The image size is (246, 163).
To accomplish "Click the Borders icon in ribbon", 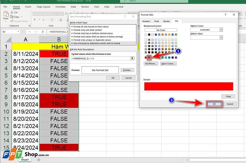I will [52, 20].
